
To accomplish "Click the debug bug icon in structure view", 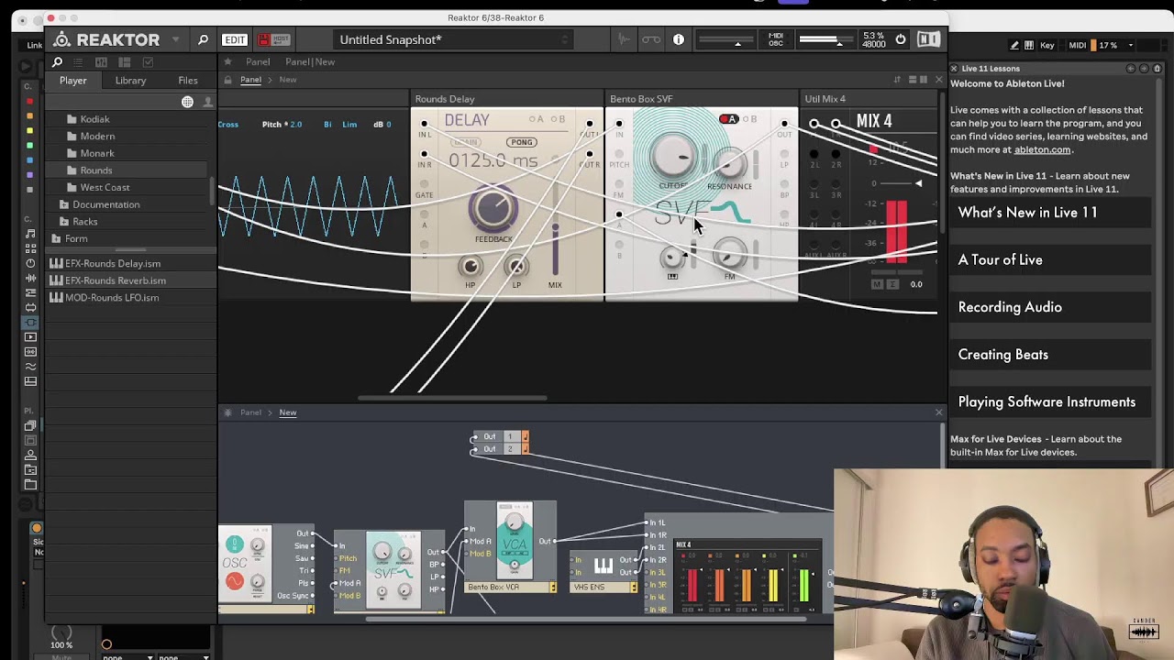I will [228, 412].
